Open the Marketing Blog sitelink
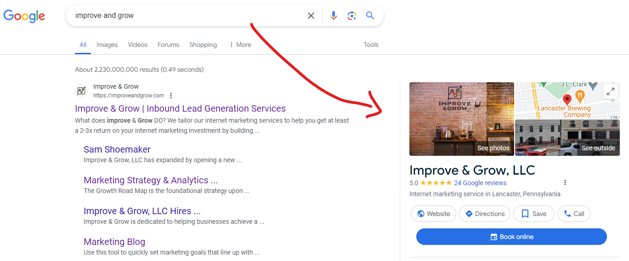Image resolution: width=629 pixels, height=261 pixels. pos(114,242)
